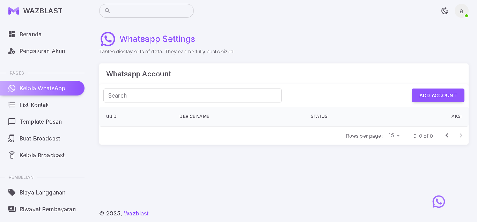
Task: Open the Rows per page dropdown
Action: pyautogui.click(x=394, y=136)
